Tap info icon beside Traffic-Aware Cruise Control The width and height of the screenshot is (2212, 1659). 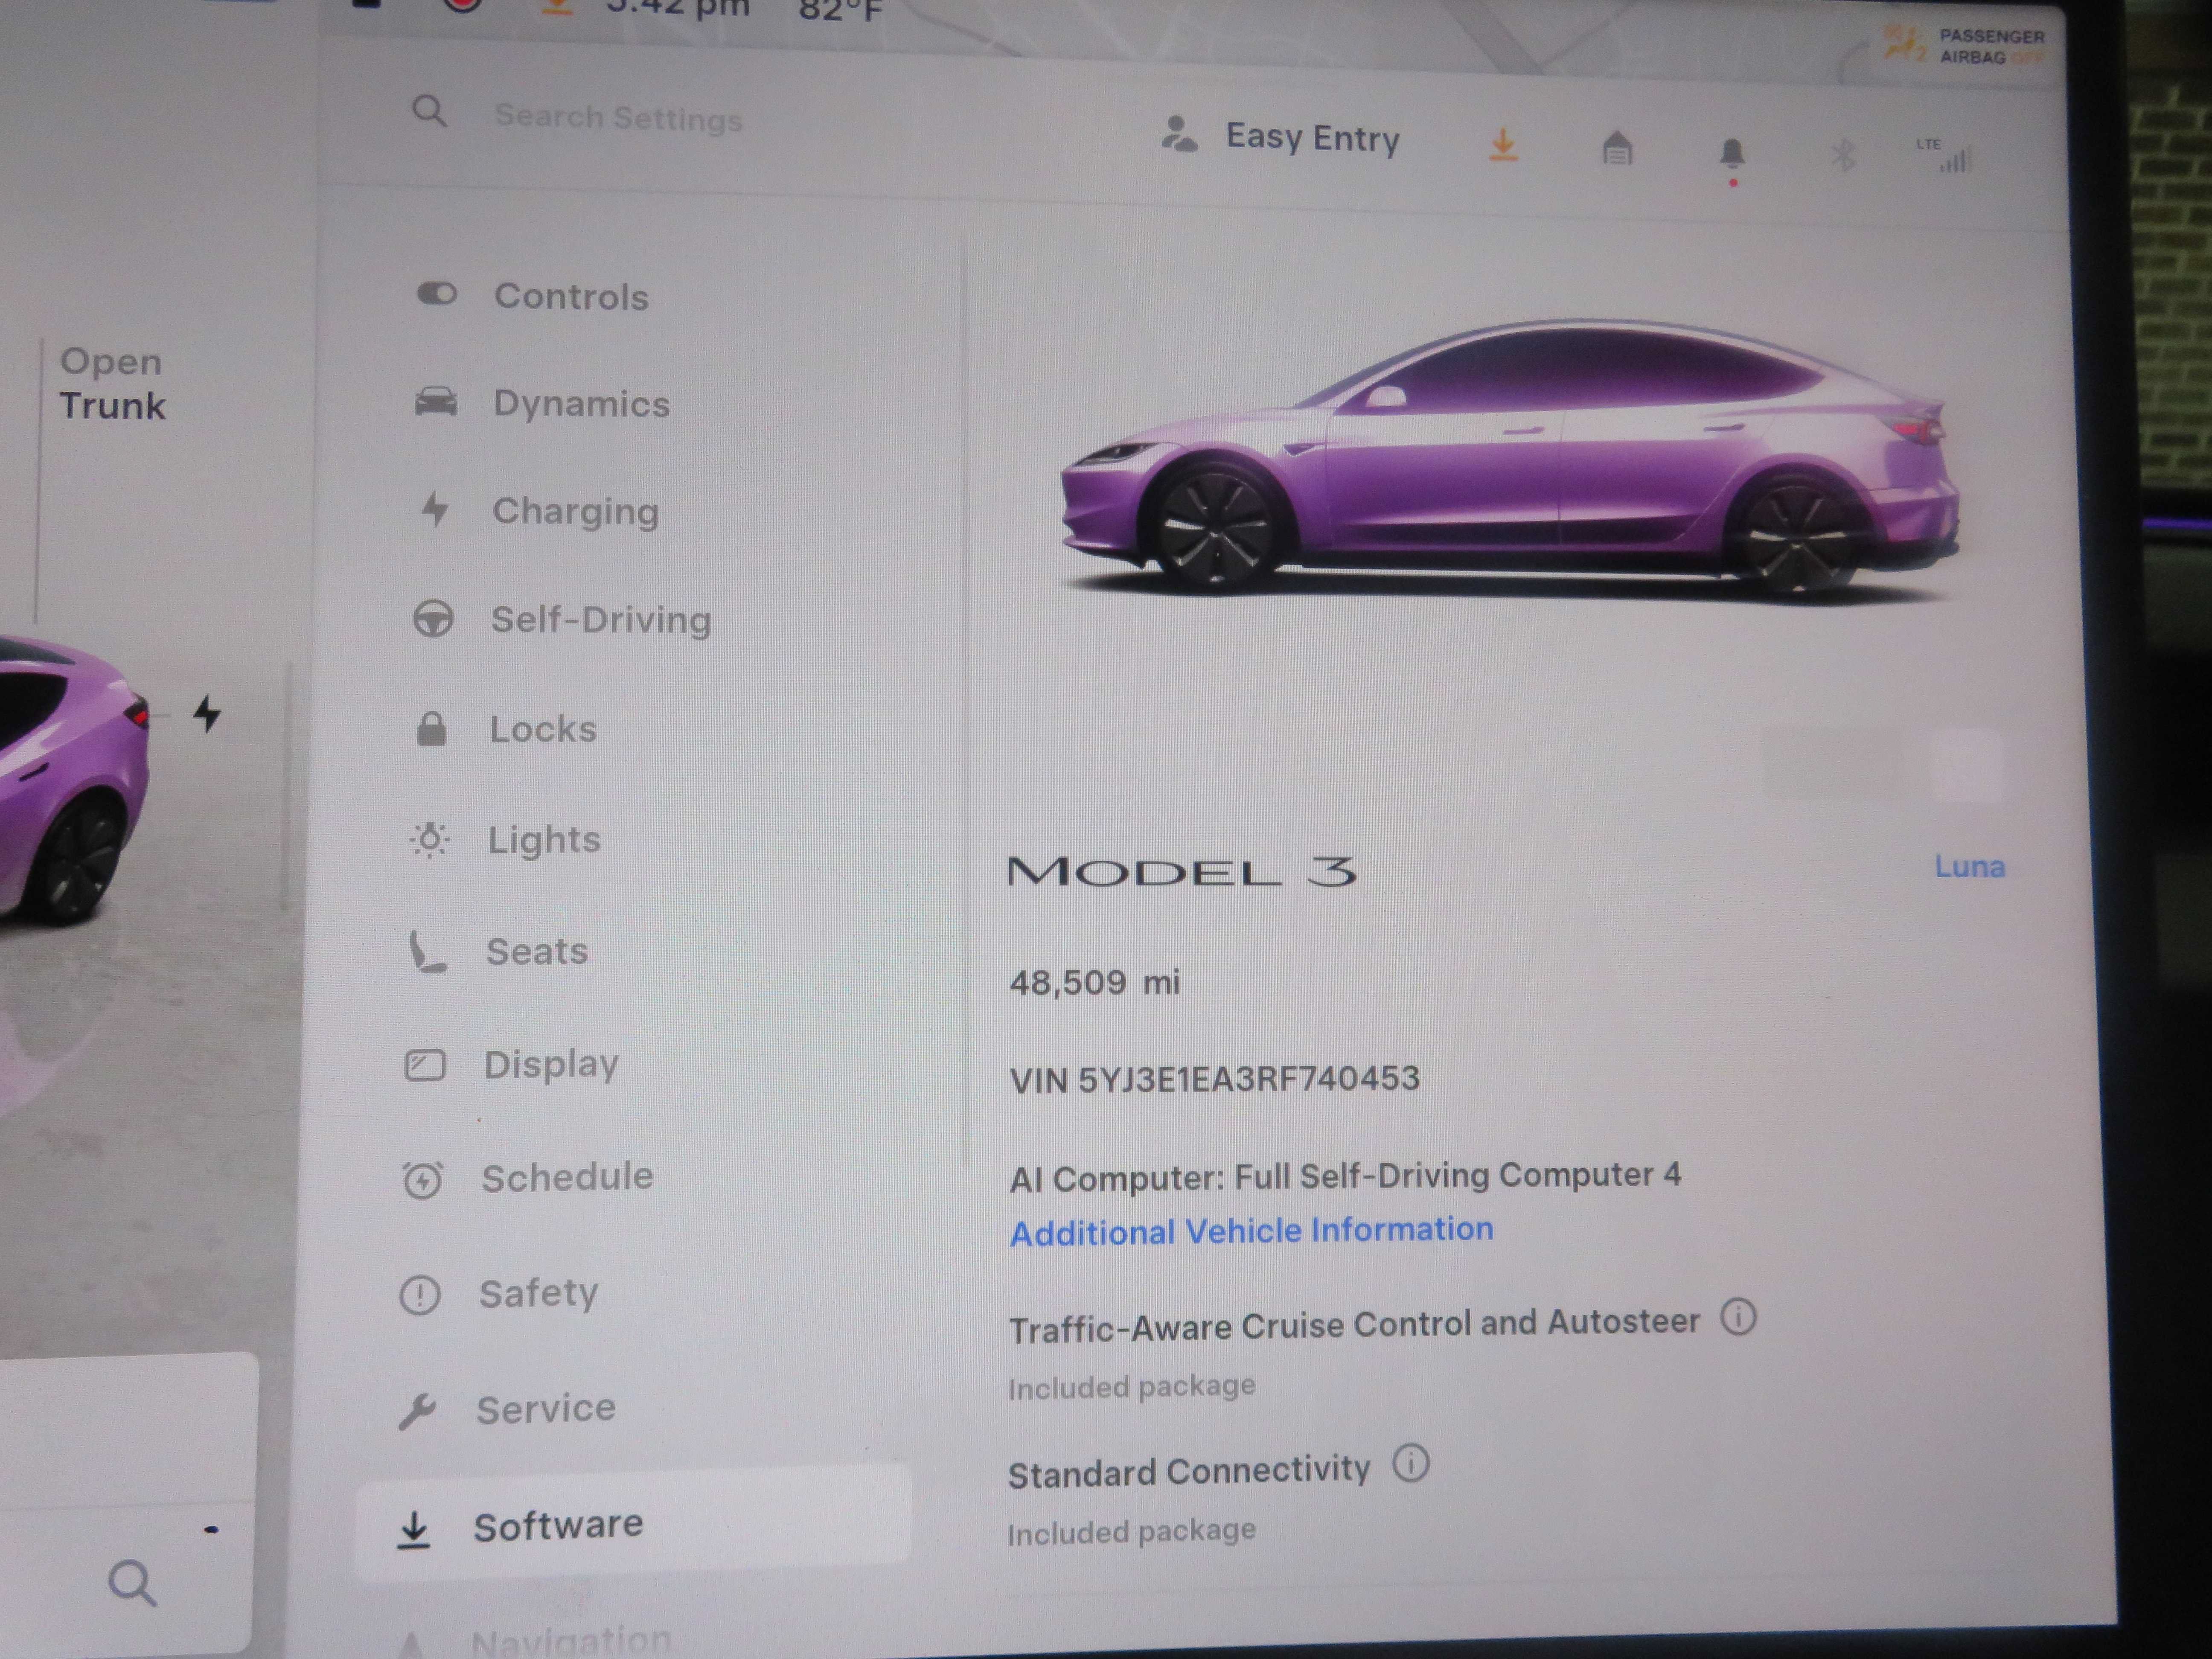(1738, 1317)
